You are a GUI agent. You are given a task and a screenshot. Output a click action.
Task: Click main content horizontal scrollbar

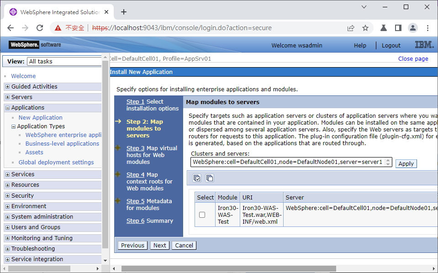pos(228,269)
